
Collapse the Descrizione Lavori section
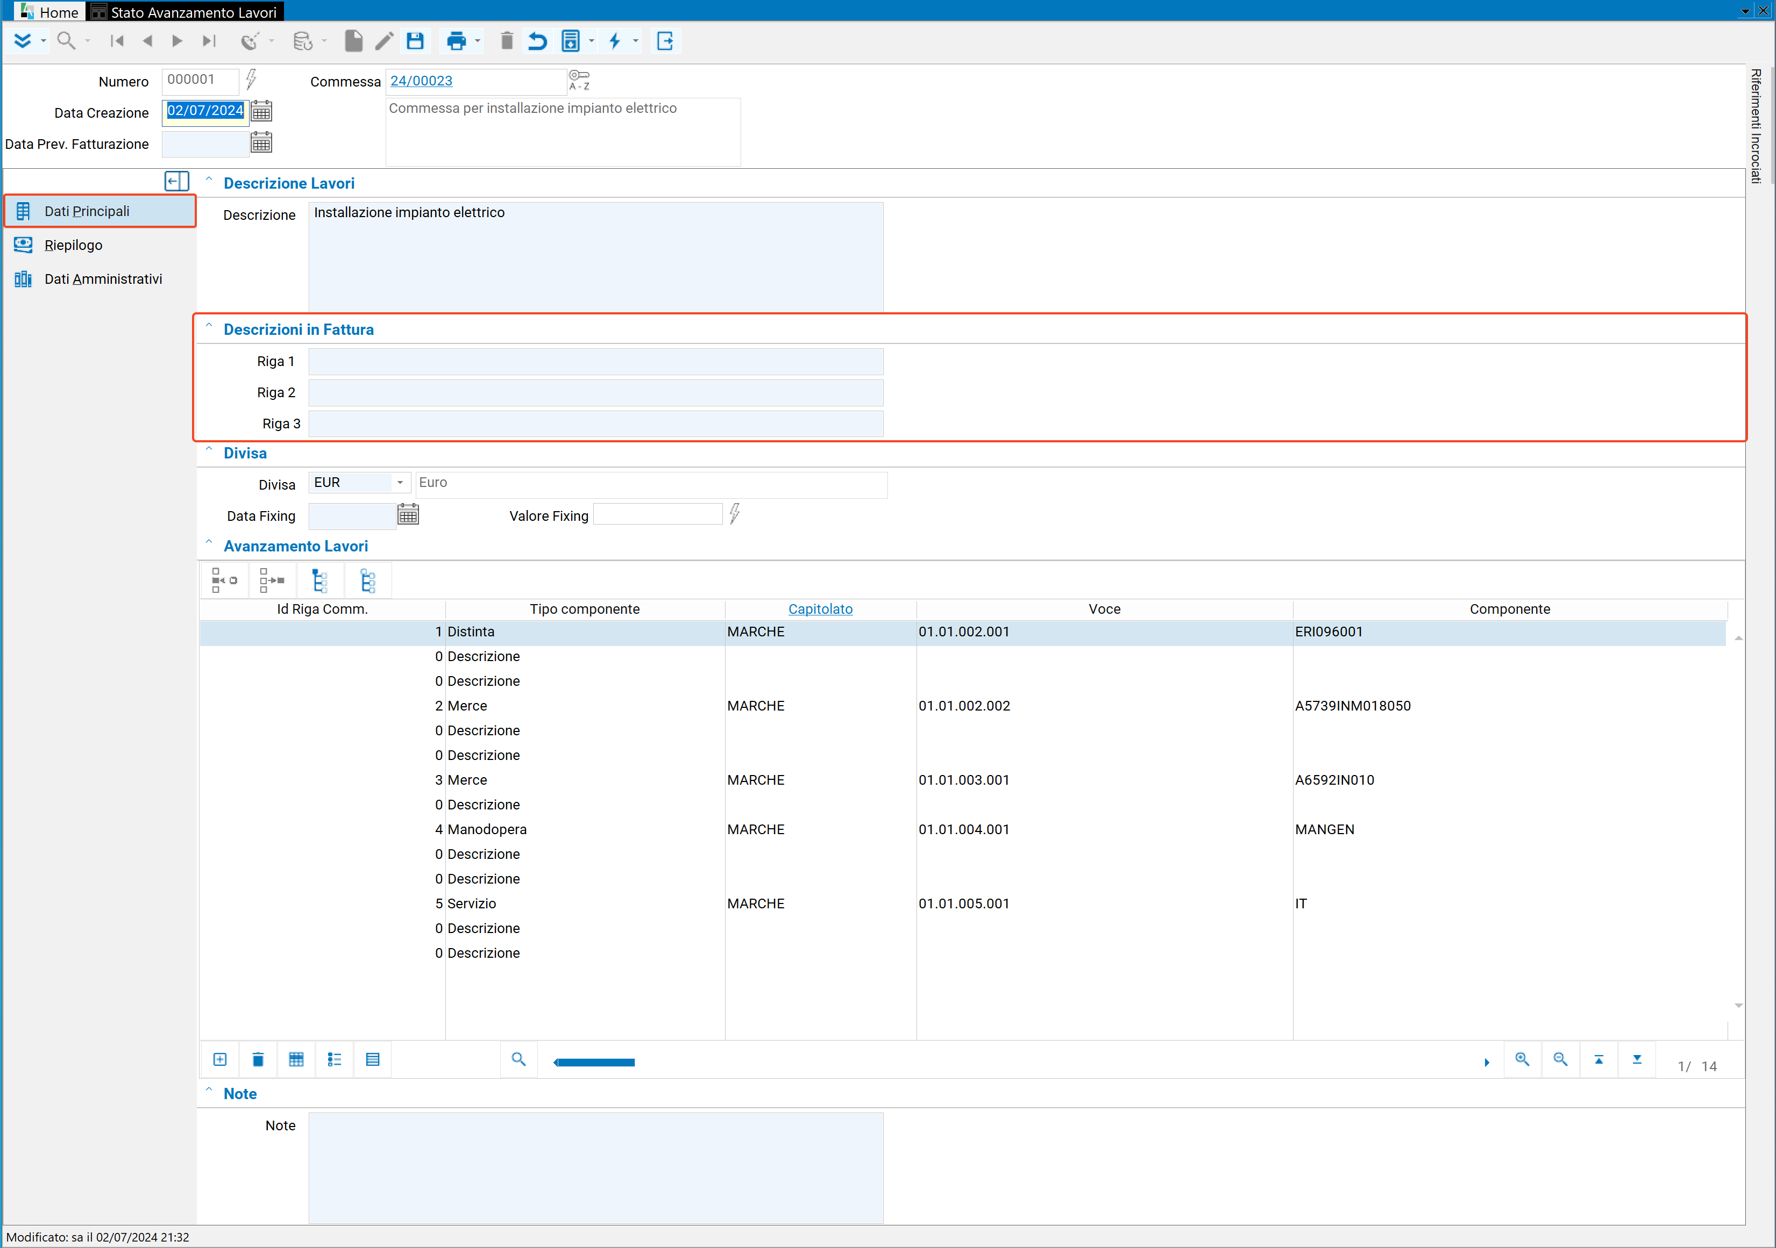(x=209, y=181)
